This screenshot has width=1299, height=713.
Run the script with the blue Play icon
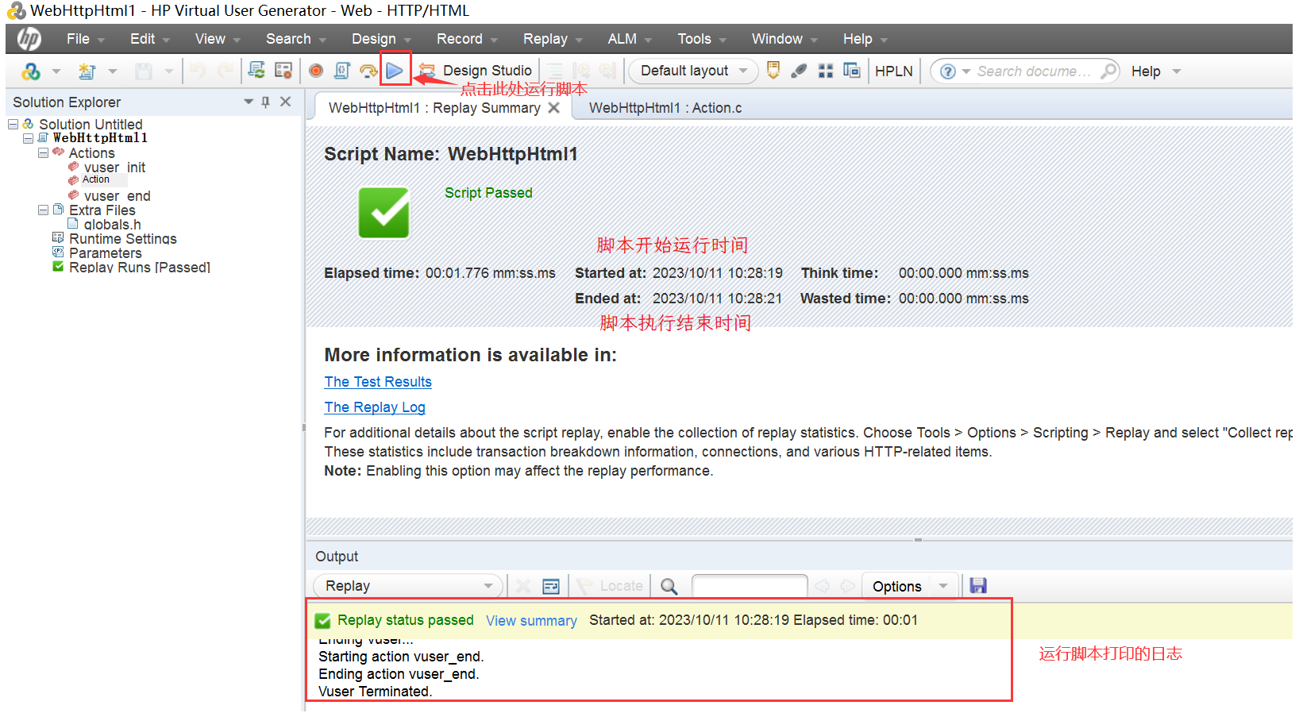pyautogui.click(x=395, y=71)
